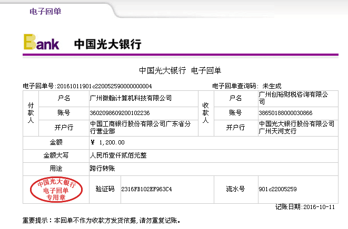Click payer bank 中国工商银行股份有限公司广东省分行营业部
The width and height of the screenshot is (348, 229).
(140, 127)
